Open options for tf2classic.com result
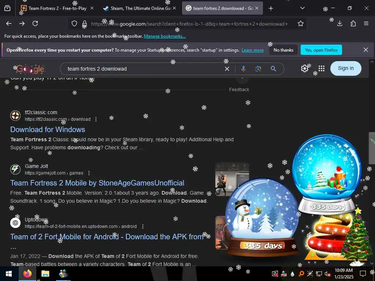This screenshot has width=375, height=281. (96, 119)
